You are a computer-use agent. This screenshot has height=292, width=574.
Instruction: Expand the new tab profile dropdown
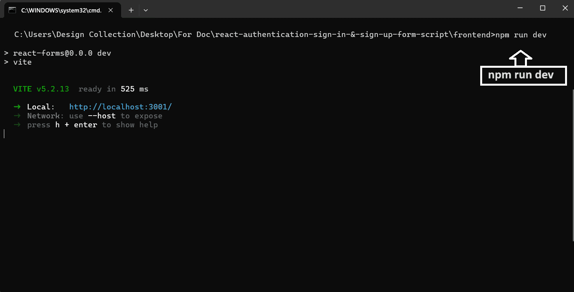click(x=146, y=11)
